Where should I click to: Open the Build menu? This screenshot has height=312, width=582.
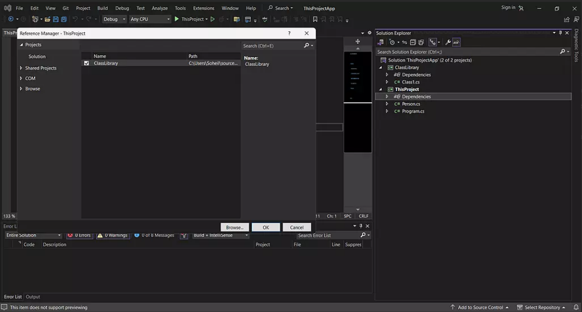pos(103,8)
